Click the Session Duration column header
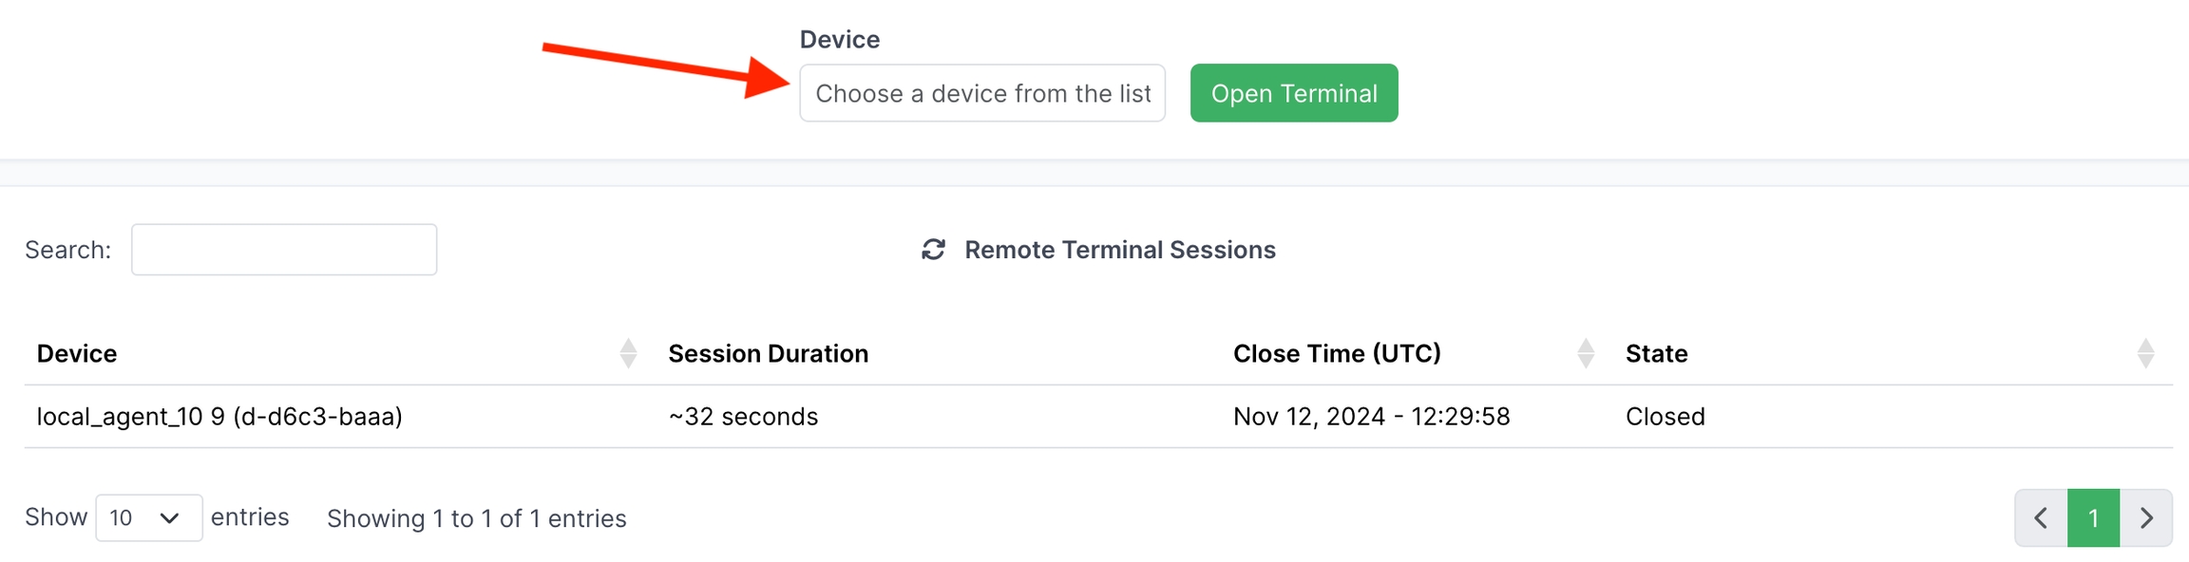The width and height of the screenshot is (2189, 562). pos(768,353)
